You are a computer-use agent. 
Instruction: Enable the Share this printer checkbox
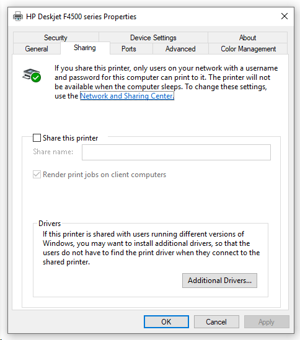37,137
